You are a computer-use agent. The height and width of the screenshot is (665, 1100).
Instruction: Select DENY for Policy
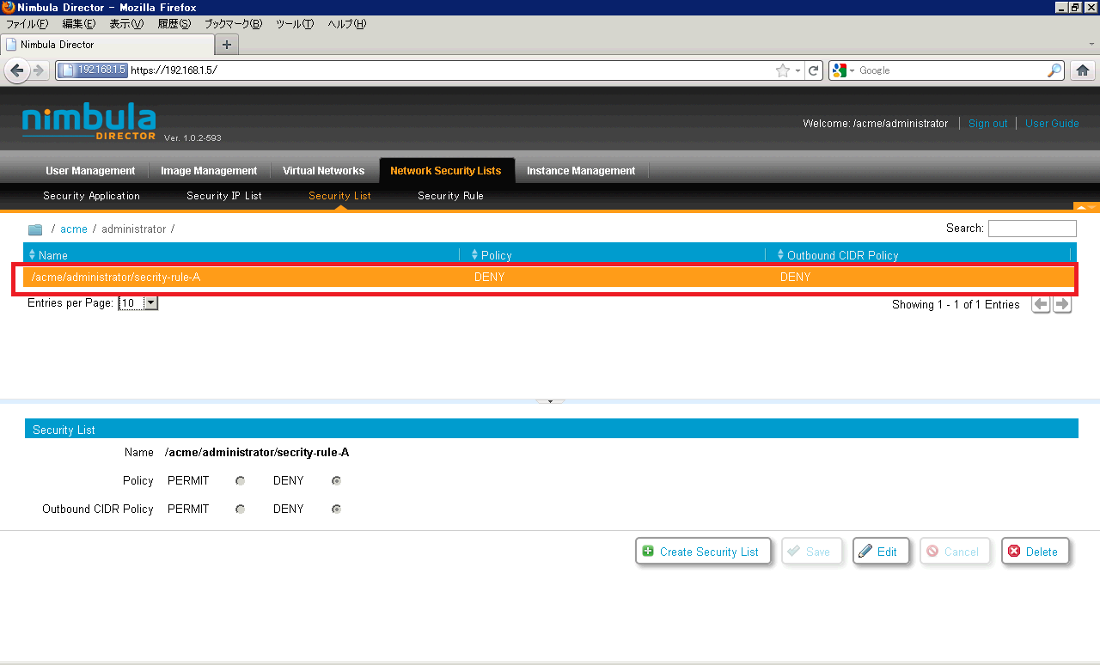336,480
